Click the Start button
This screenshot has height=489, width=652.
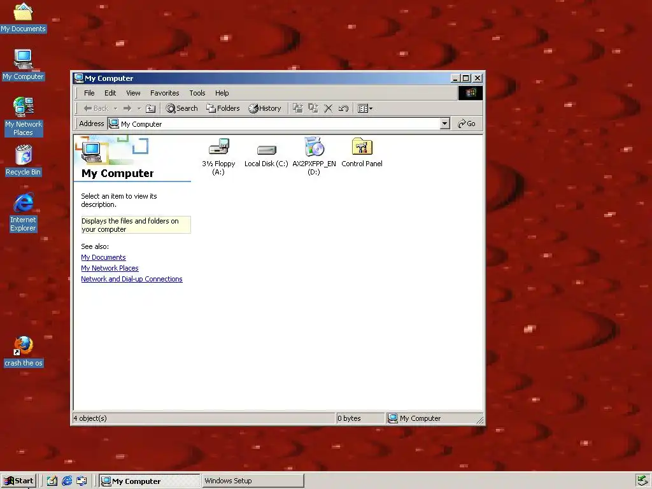(x=18, y=481)
